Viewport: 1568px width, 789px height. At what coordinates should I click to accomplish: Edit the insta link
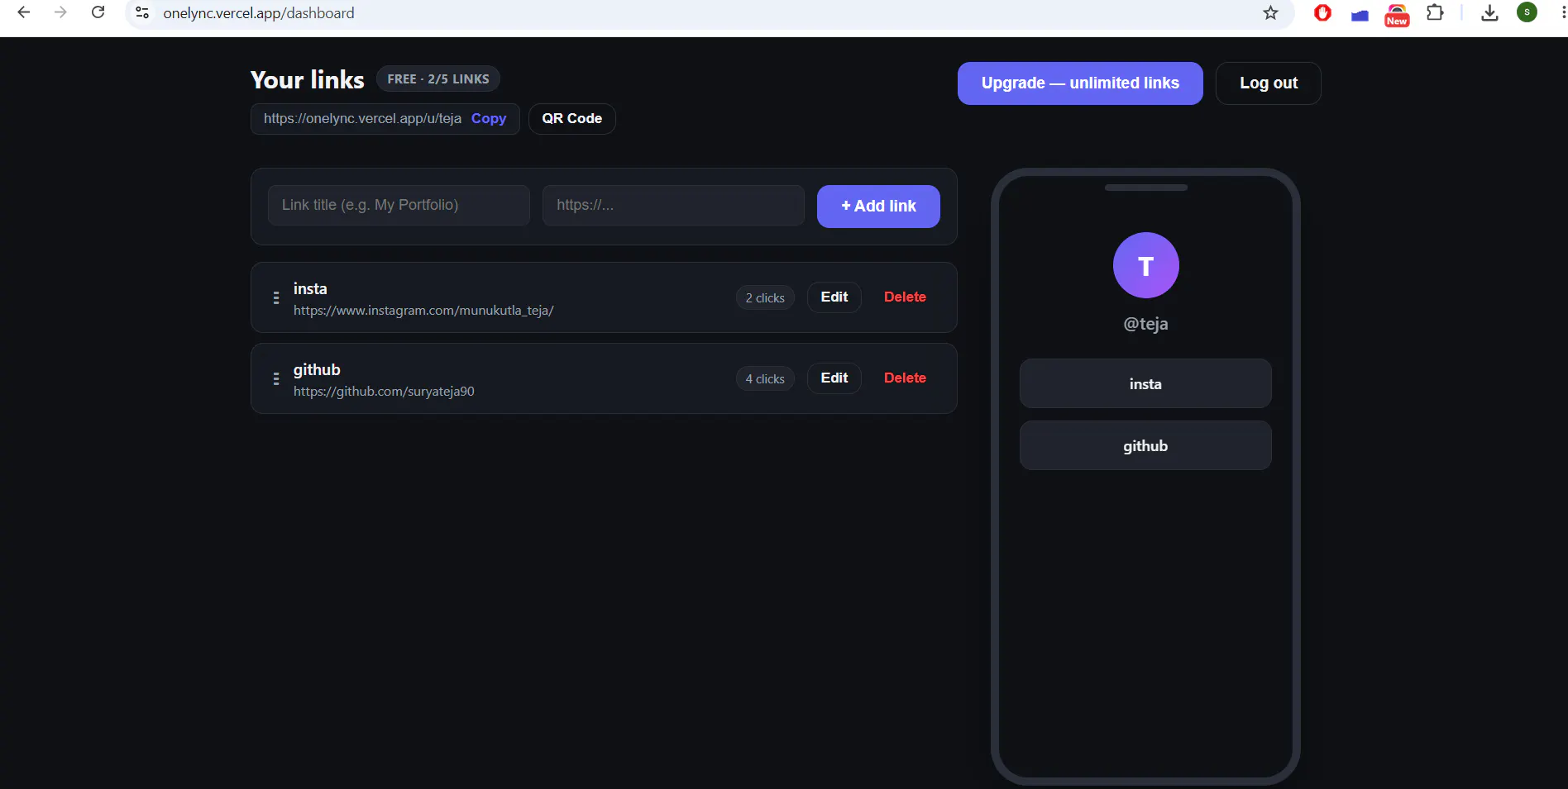[834, 297]
